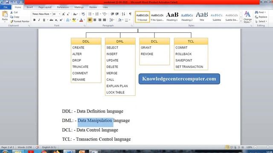Switch to the Mailings tab
Image resolution: width=273 pixels, height=153 pixels.
(x=79, y=7)
